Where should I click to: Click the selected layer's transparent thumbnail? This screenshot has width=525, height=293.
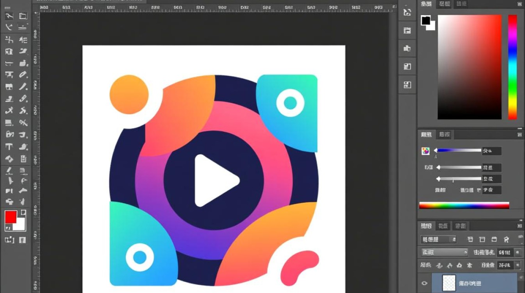pyautogui.click(x=449, y=283)
